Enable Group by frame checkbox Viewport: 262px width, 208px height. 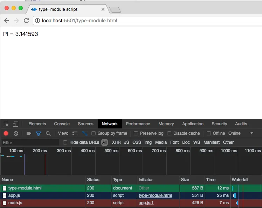[x=94, y=133]
